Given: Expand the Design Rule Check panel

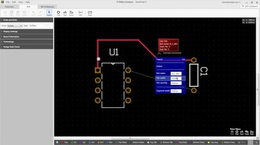Looking at the screenshot, I should tap(27, 47).
